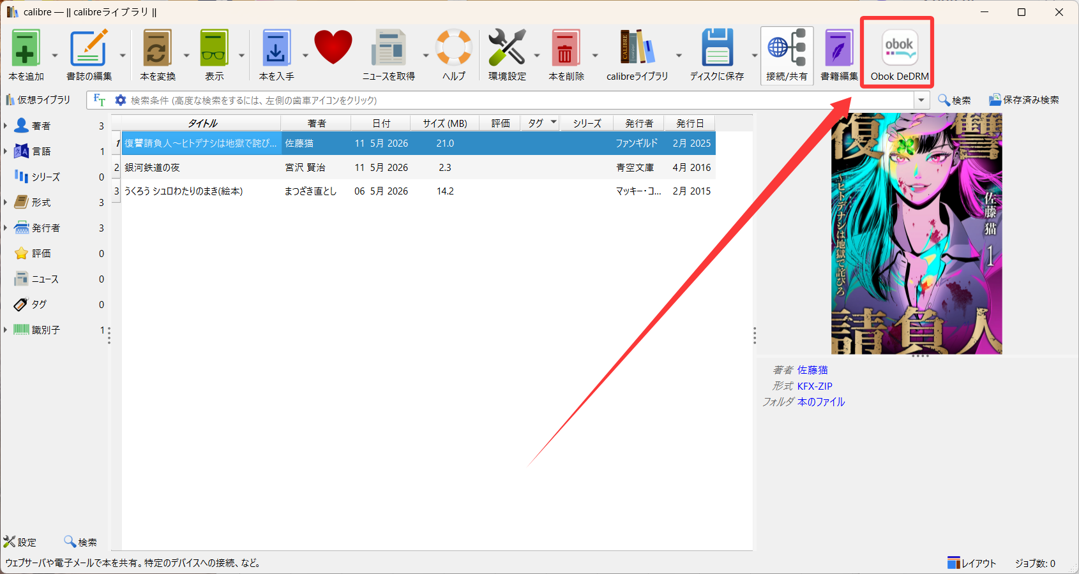Open the レイアウト layout button

tap(972, 563)
